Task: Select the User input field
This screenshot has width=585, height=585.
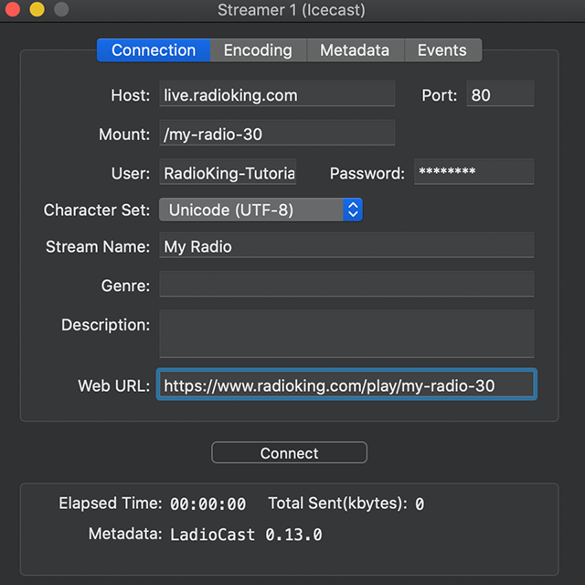Action: click(229, 172)
